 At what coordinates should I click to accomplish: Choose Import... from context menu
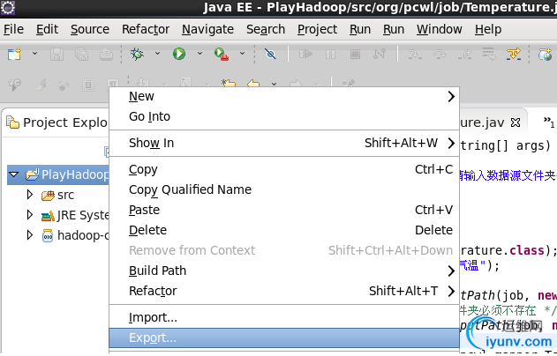click(284, 317)
